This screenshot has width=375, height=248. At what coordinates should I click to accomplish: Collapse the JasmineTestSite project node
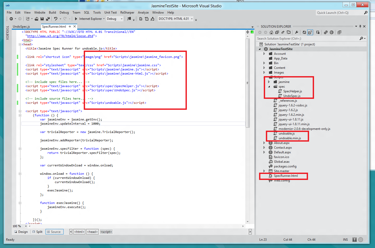tap(260, 49)
